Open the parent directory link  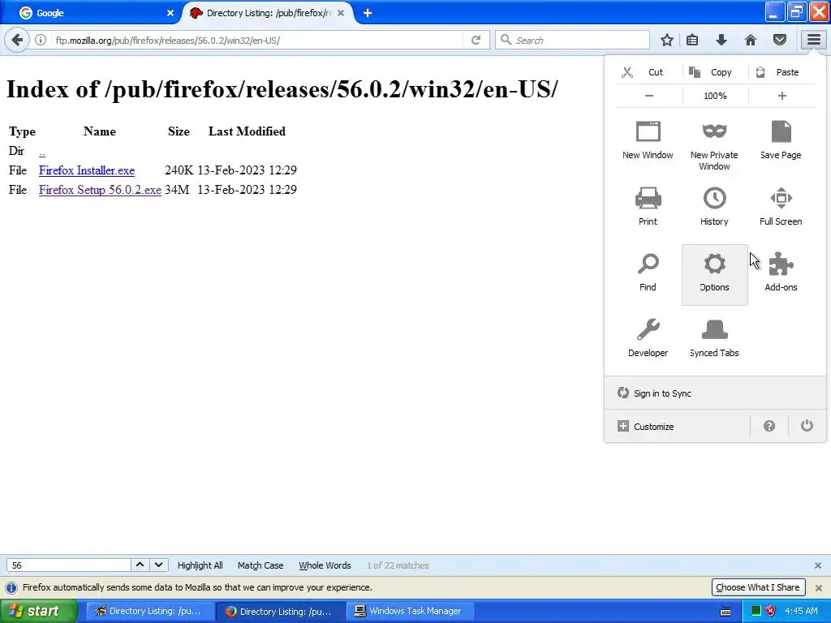pos(42,152)
